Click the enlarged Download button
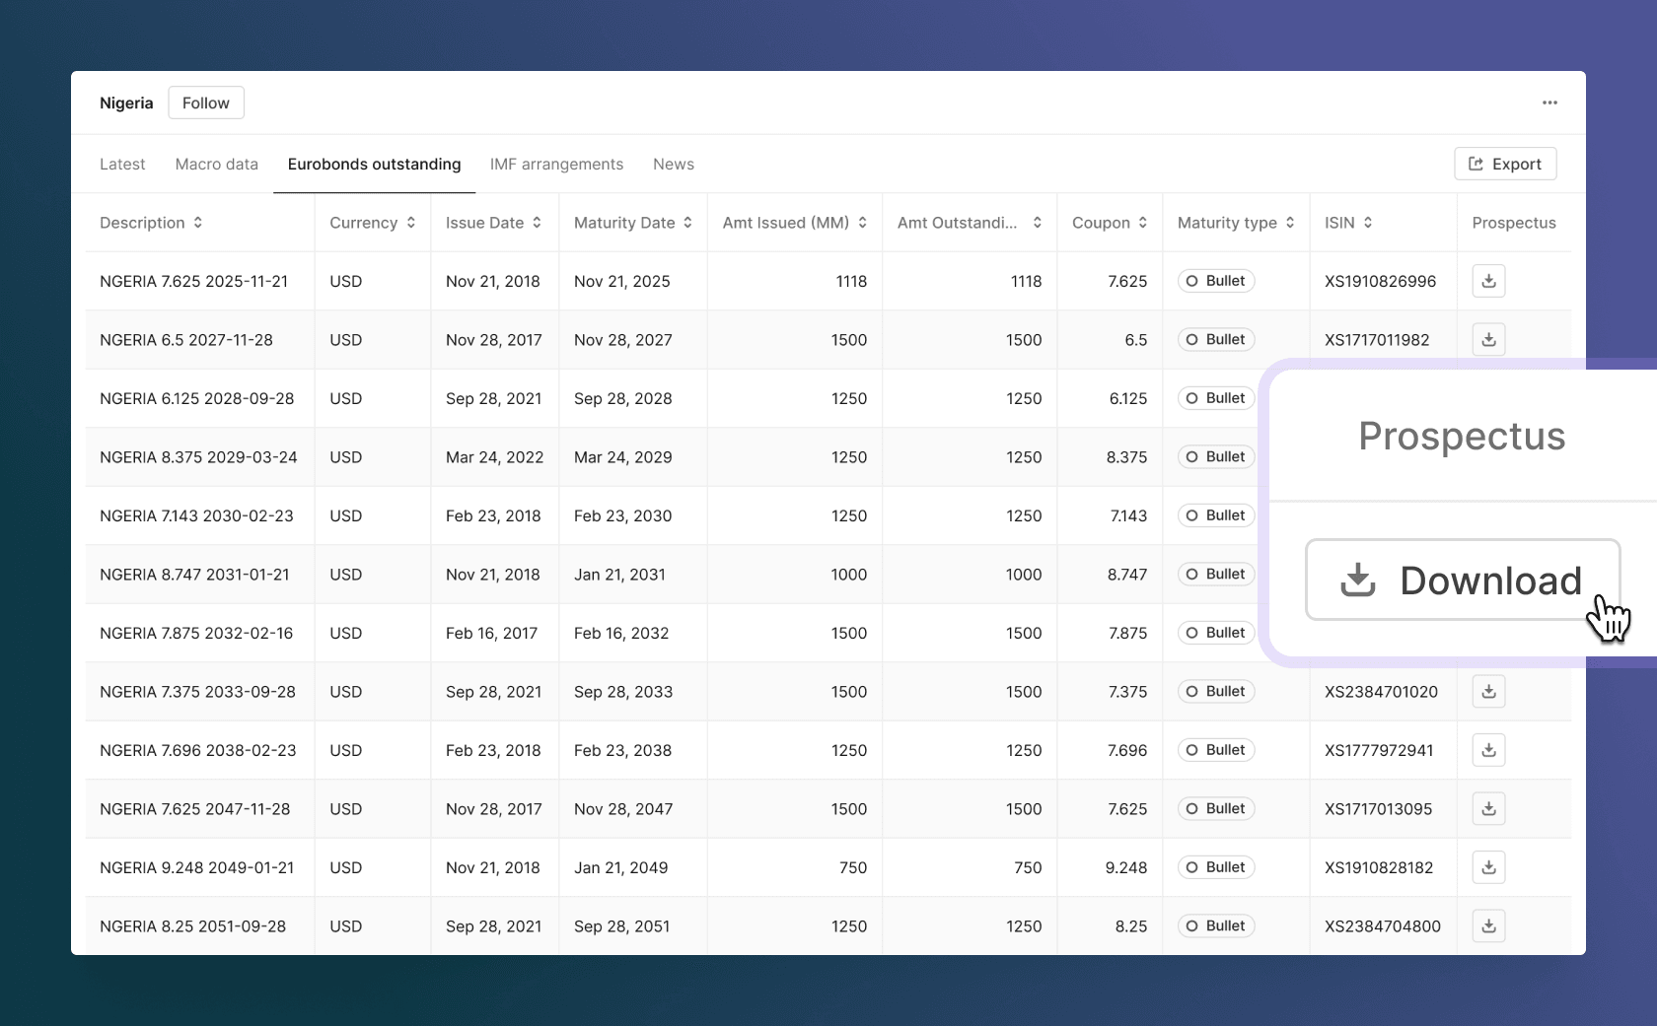The height and width of the screenshot is (1026, 1657). (x=1463, y=580)
